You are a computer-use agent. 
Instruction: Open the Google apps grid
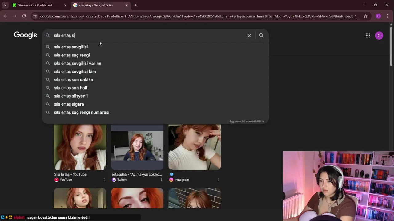tap(368, 36)
